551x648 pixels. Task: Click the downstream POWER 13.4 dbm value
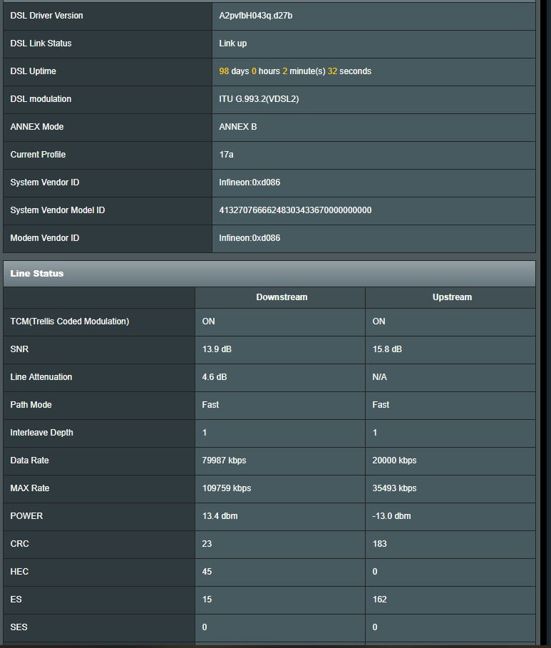pyautogui.click(x=220, y=516)
